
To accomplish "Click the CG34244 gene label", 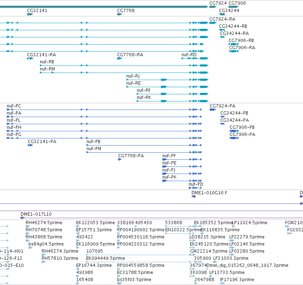I will click(x=229, y=10).
